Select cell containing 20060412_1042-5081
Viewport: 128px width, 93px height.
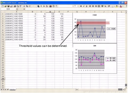(x=16, y=14)
